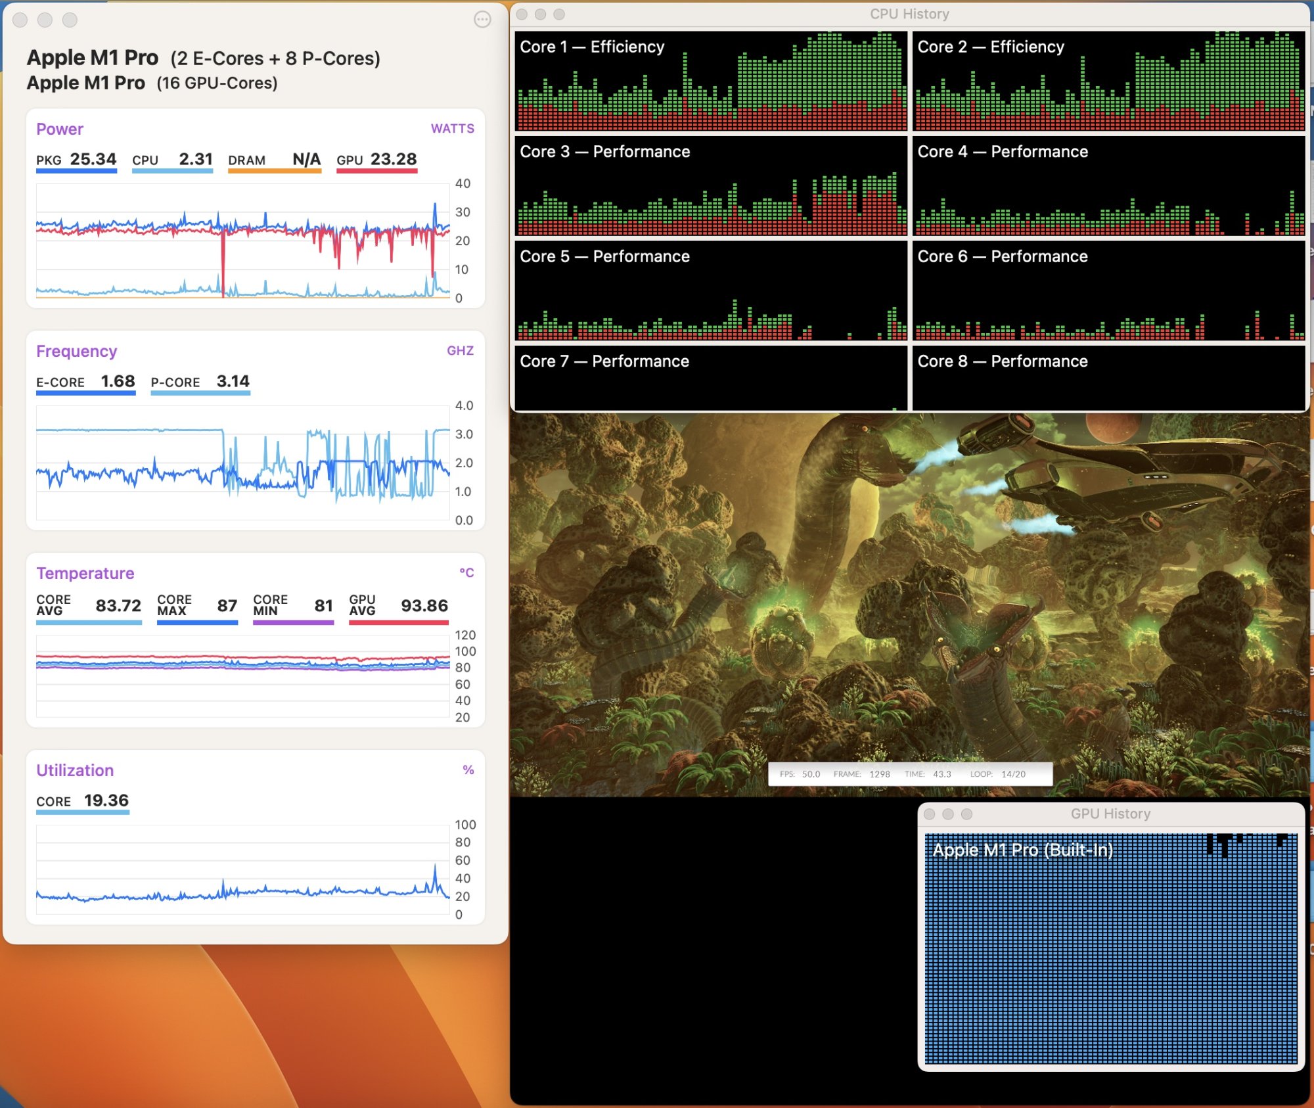Click the Core 1 — Efficiency graph
This screenshot has width=1314, height=1108.
coord(710,81)
